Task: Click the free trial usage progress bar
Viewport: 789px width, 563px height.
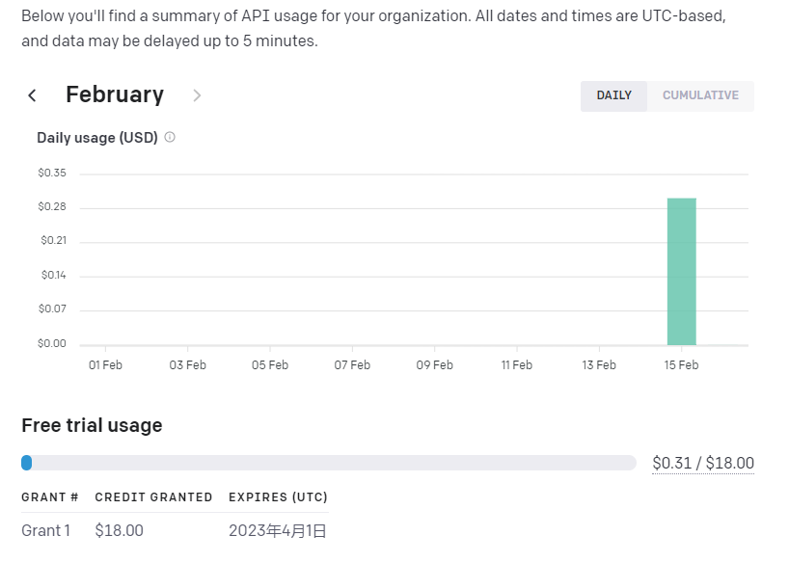Action: coord(328,463)
